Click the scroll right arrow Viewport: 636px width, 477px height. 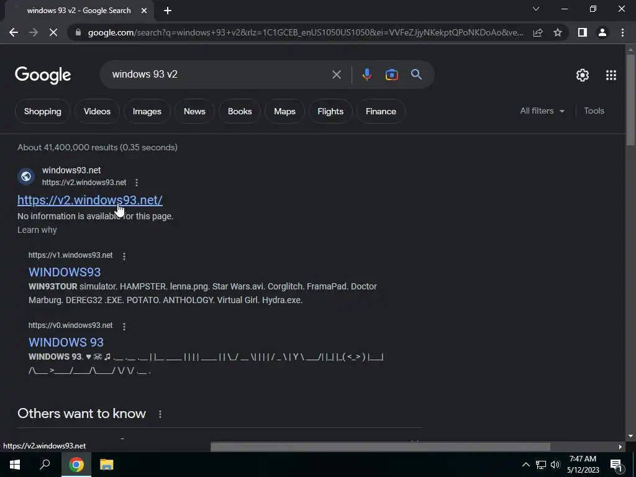pyautogui.click(x=620, y=447)
